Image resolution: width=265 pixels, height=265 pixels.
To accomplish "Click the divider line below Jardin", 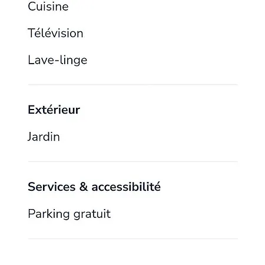I will tap(133, 162).
